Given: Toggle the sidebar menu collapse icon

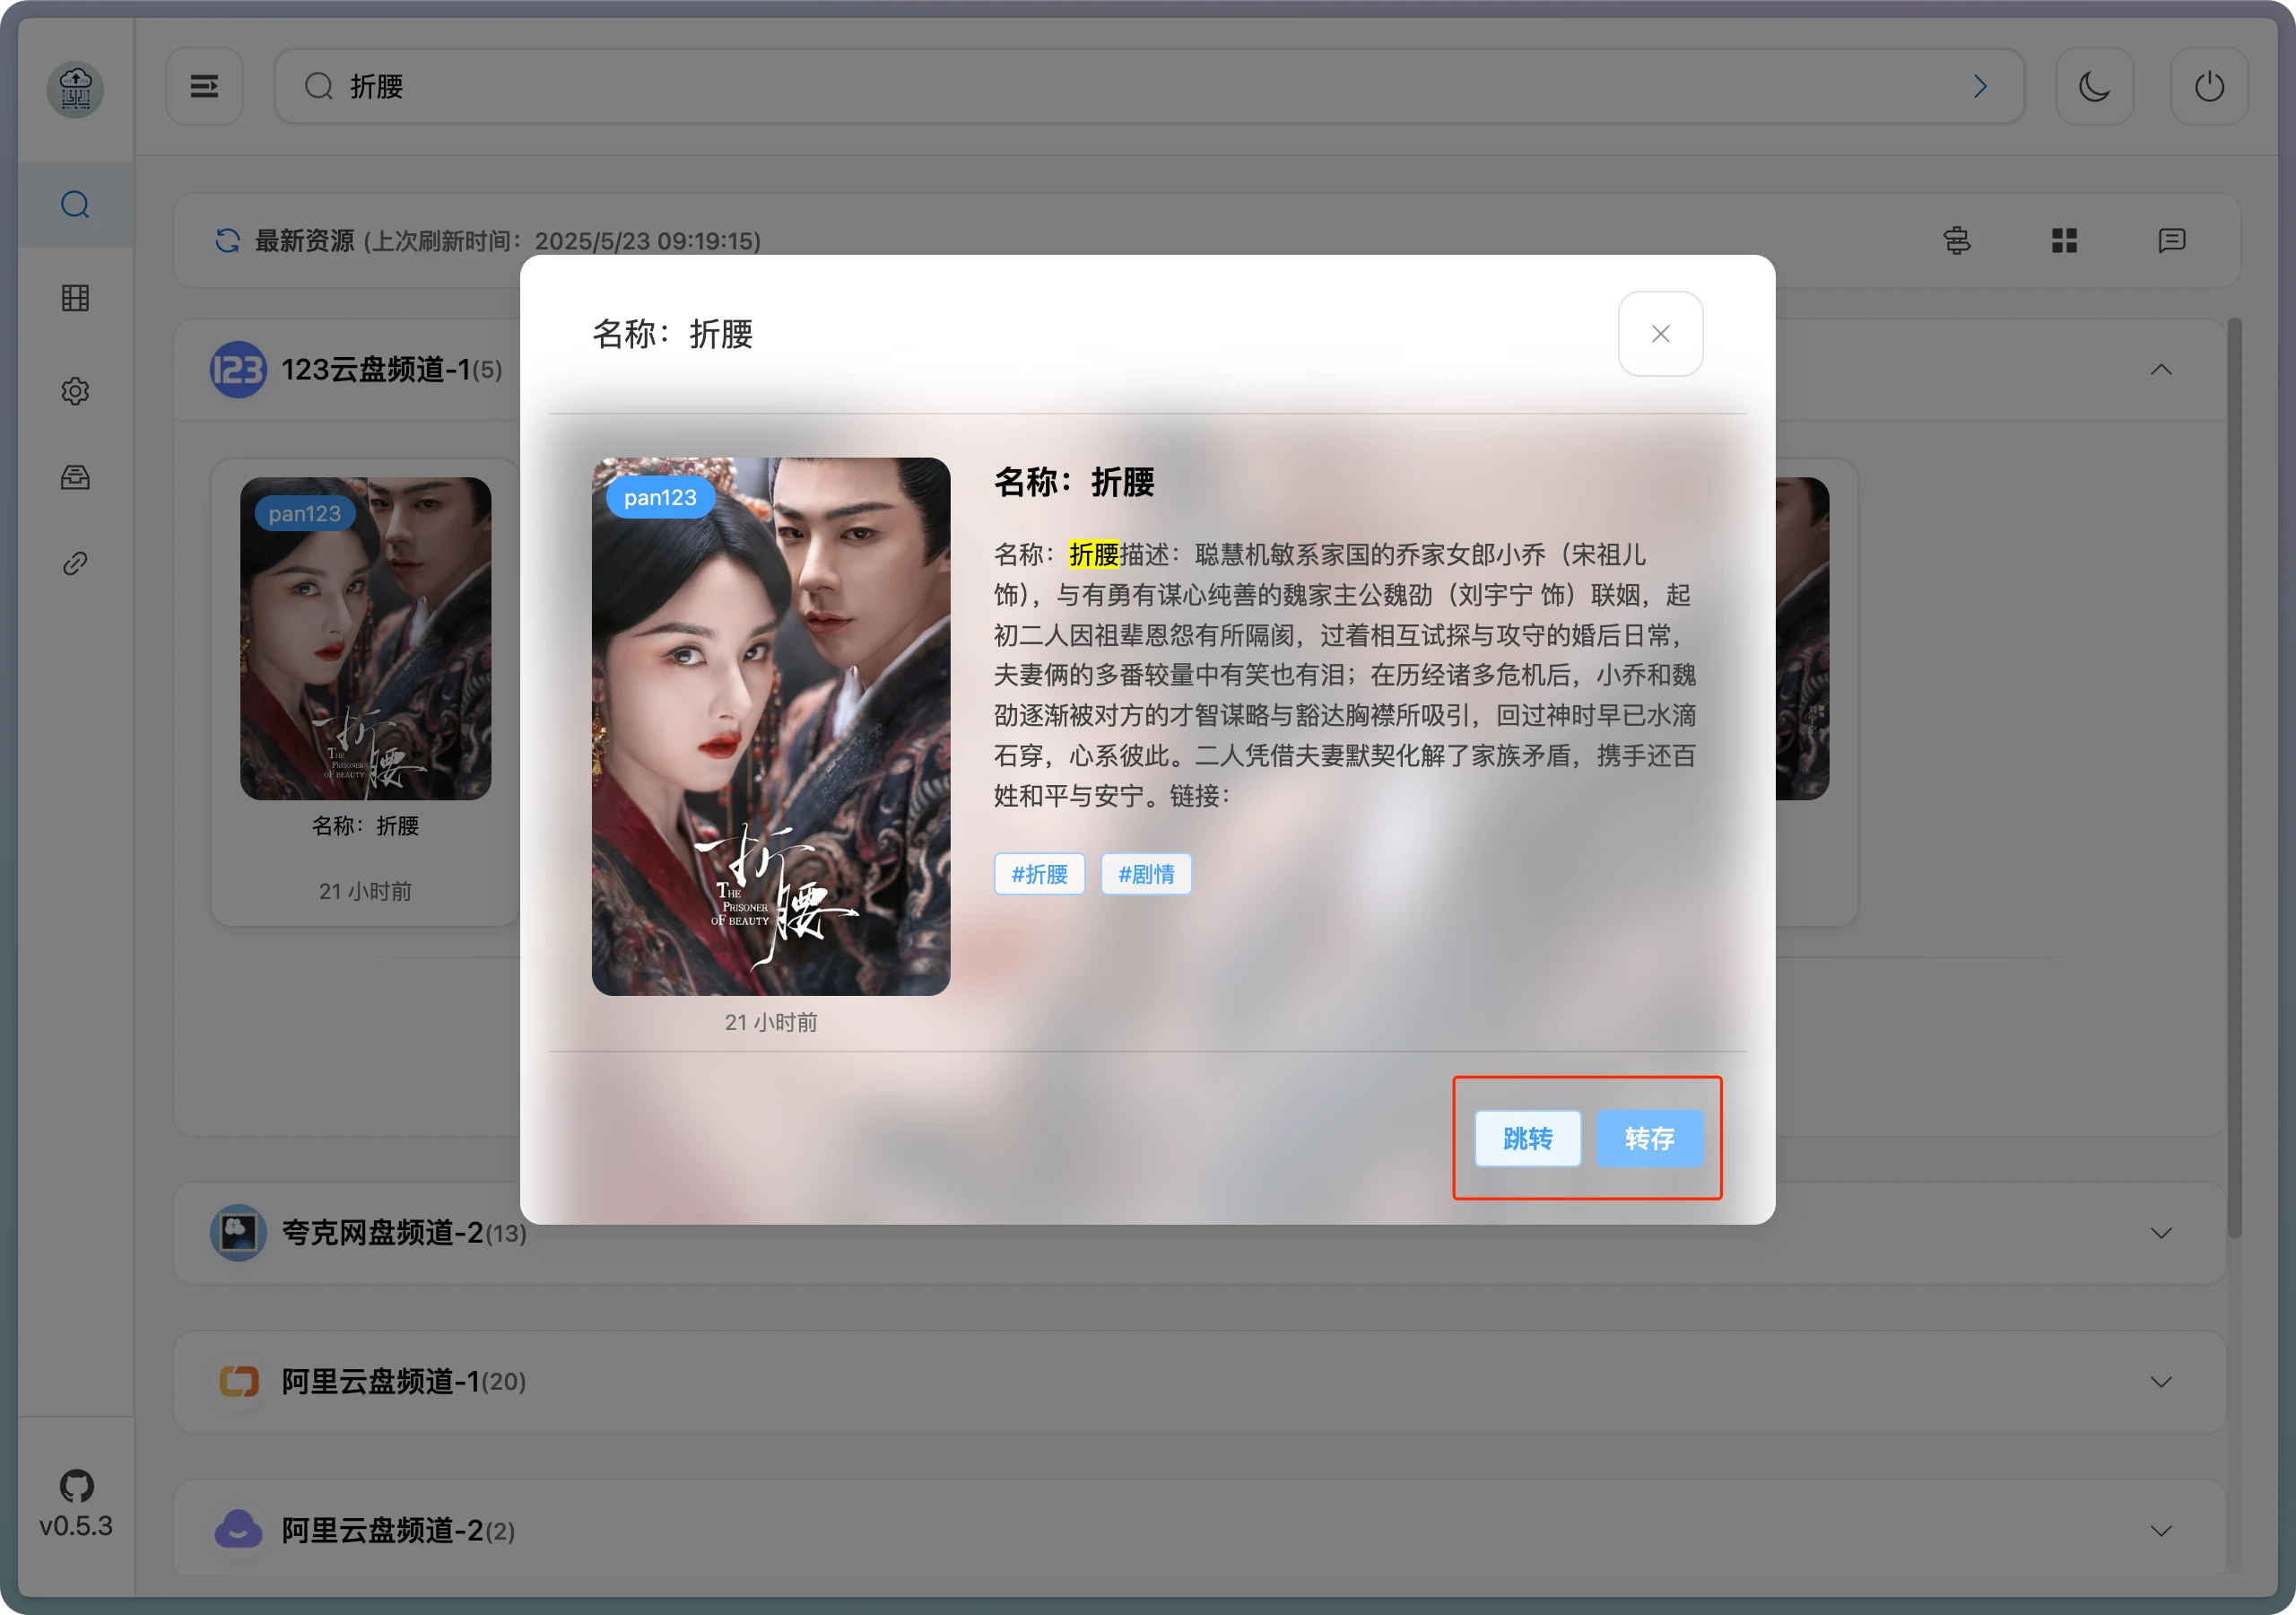Looking at the screenshot, I should (x=204, y=86).
